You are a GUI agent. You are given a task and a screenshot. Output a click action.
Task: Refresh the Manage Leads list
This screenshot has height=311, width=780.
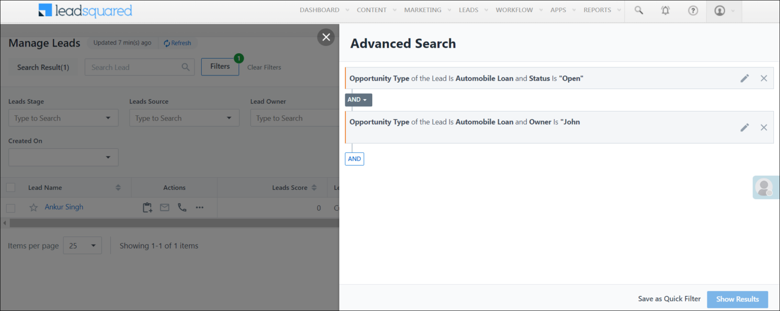[178, 43]
